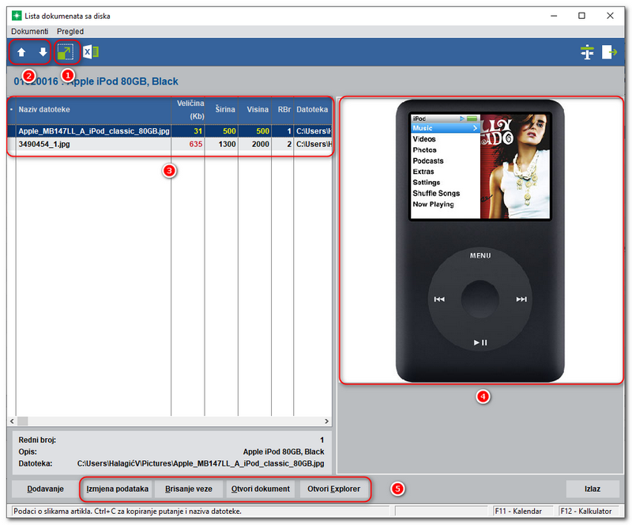Click the signpost icon in toolbar
The height and width of the screenshot is (525, 632).
pyautogui.click(x=587, y=52)
